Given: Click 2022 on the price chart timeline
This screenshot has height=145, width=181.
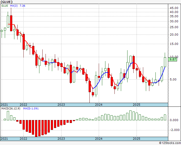Looking at the screenshot, I should pos(23,105).
